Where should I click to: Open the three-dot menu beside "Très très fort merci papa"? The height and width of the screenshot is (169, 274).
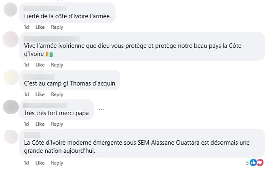101,109
